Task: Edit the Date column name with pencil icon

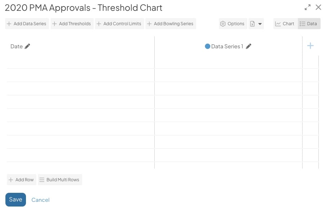Action: click(26, 46)
